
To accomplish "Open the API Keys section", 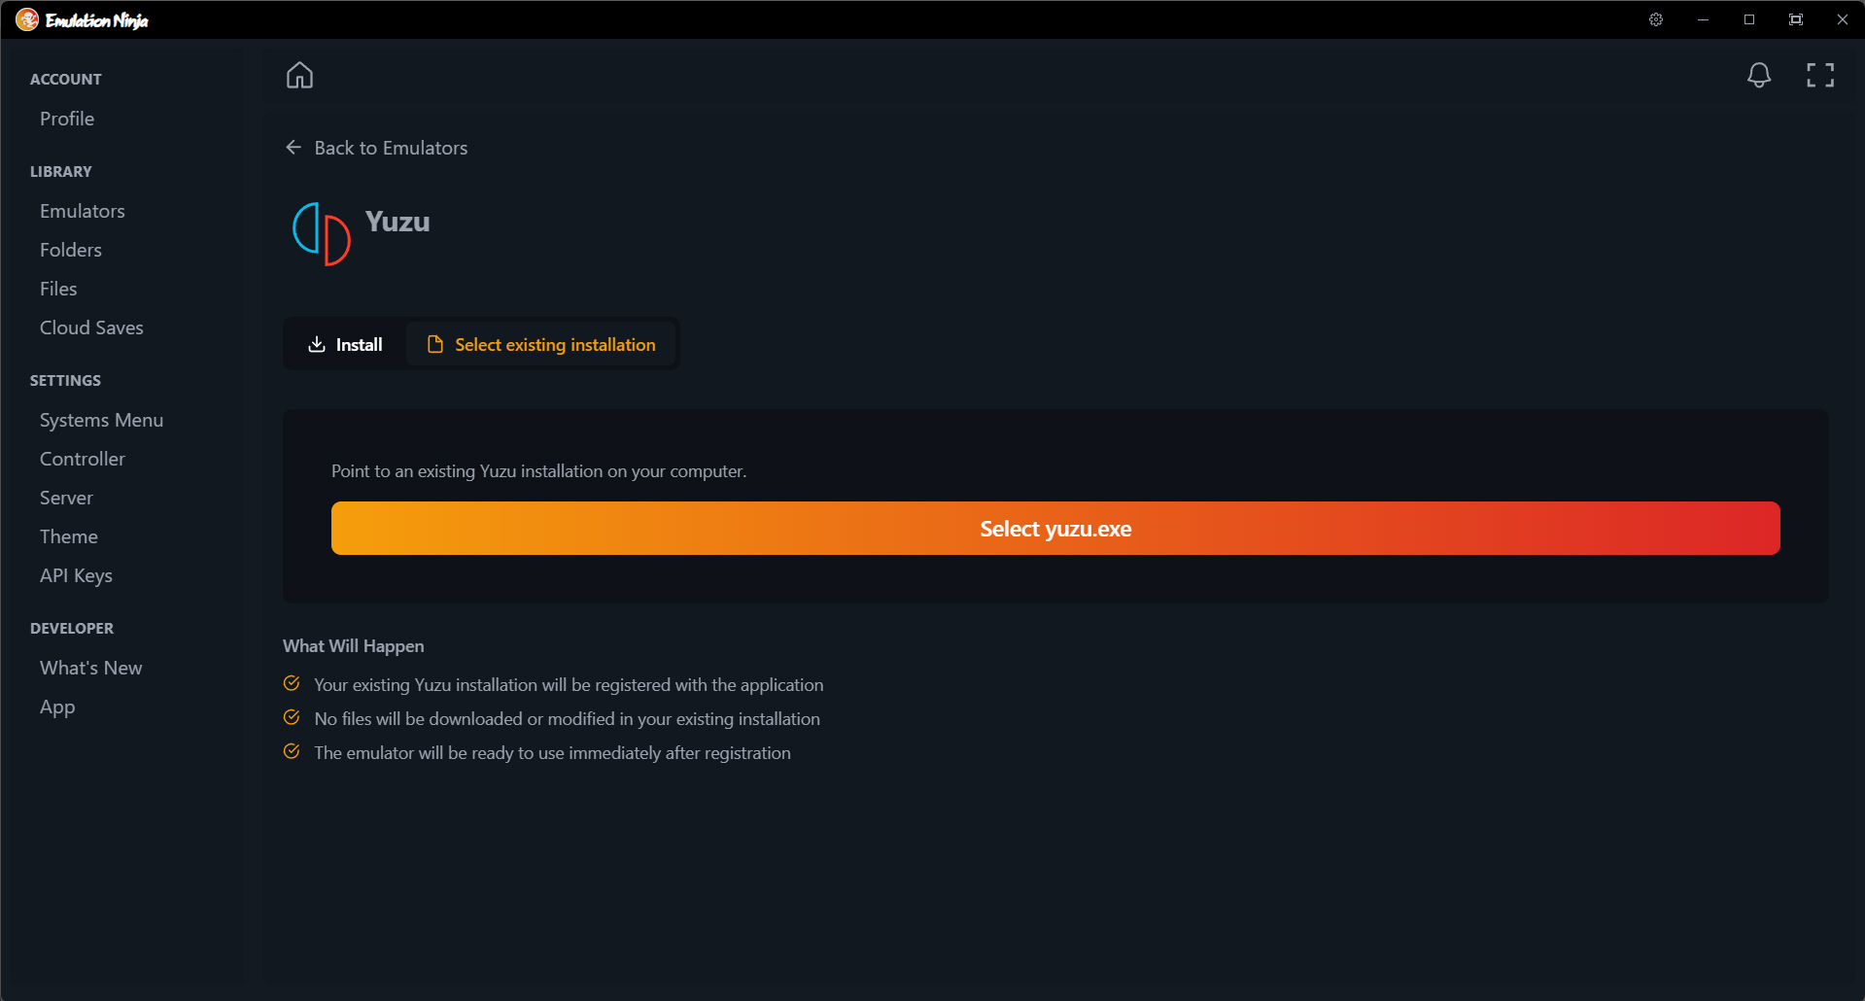I will point(76,575).
